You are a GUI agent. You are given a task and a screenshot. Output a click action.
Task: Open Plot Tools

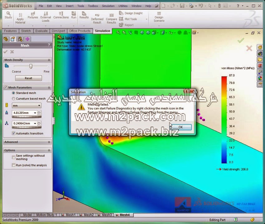(128, 19)
